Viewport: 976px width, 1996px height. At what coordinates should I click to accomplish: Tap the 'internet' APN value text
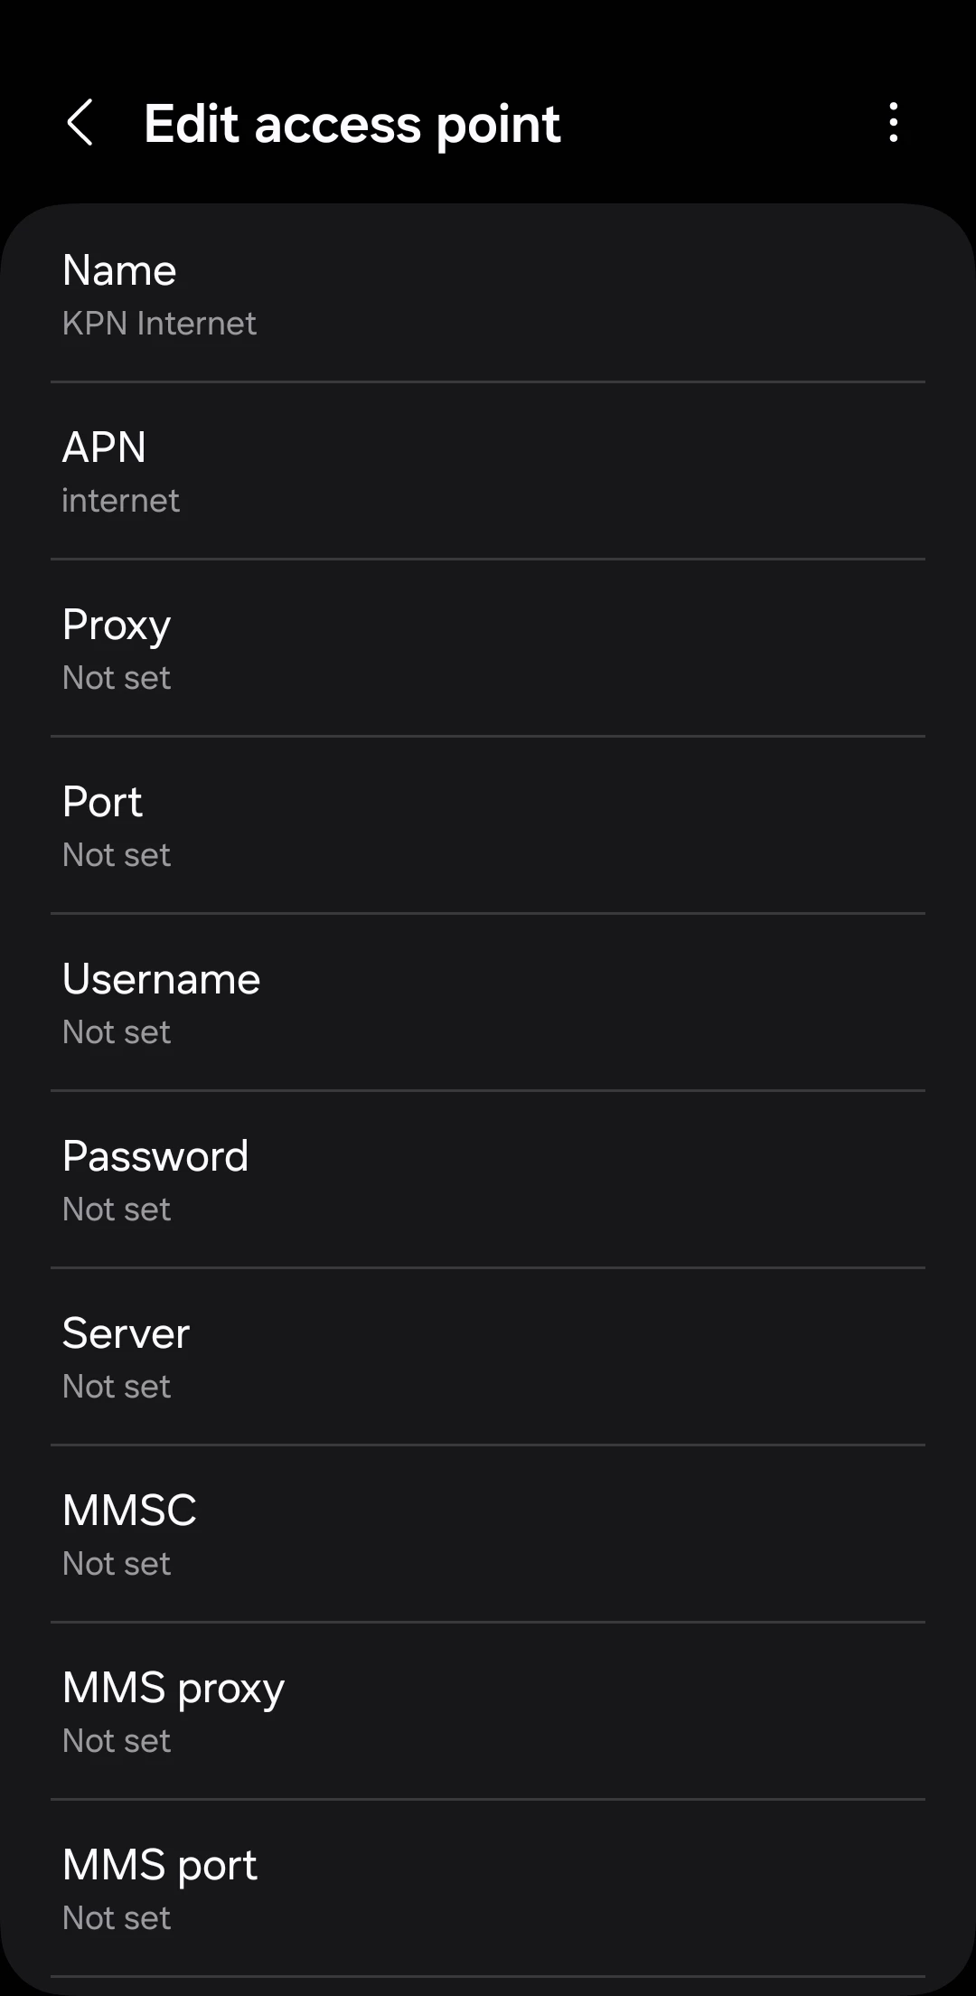pyautogui.click(x=120, y=501)
